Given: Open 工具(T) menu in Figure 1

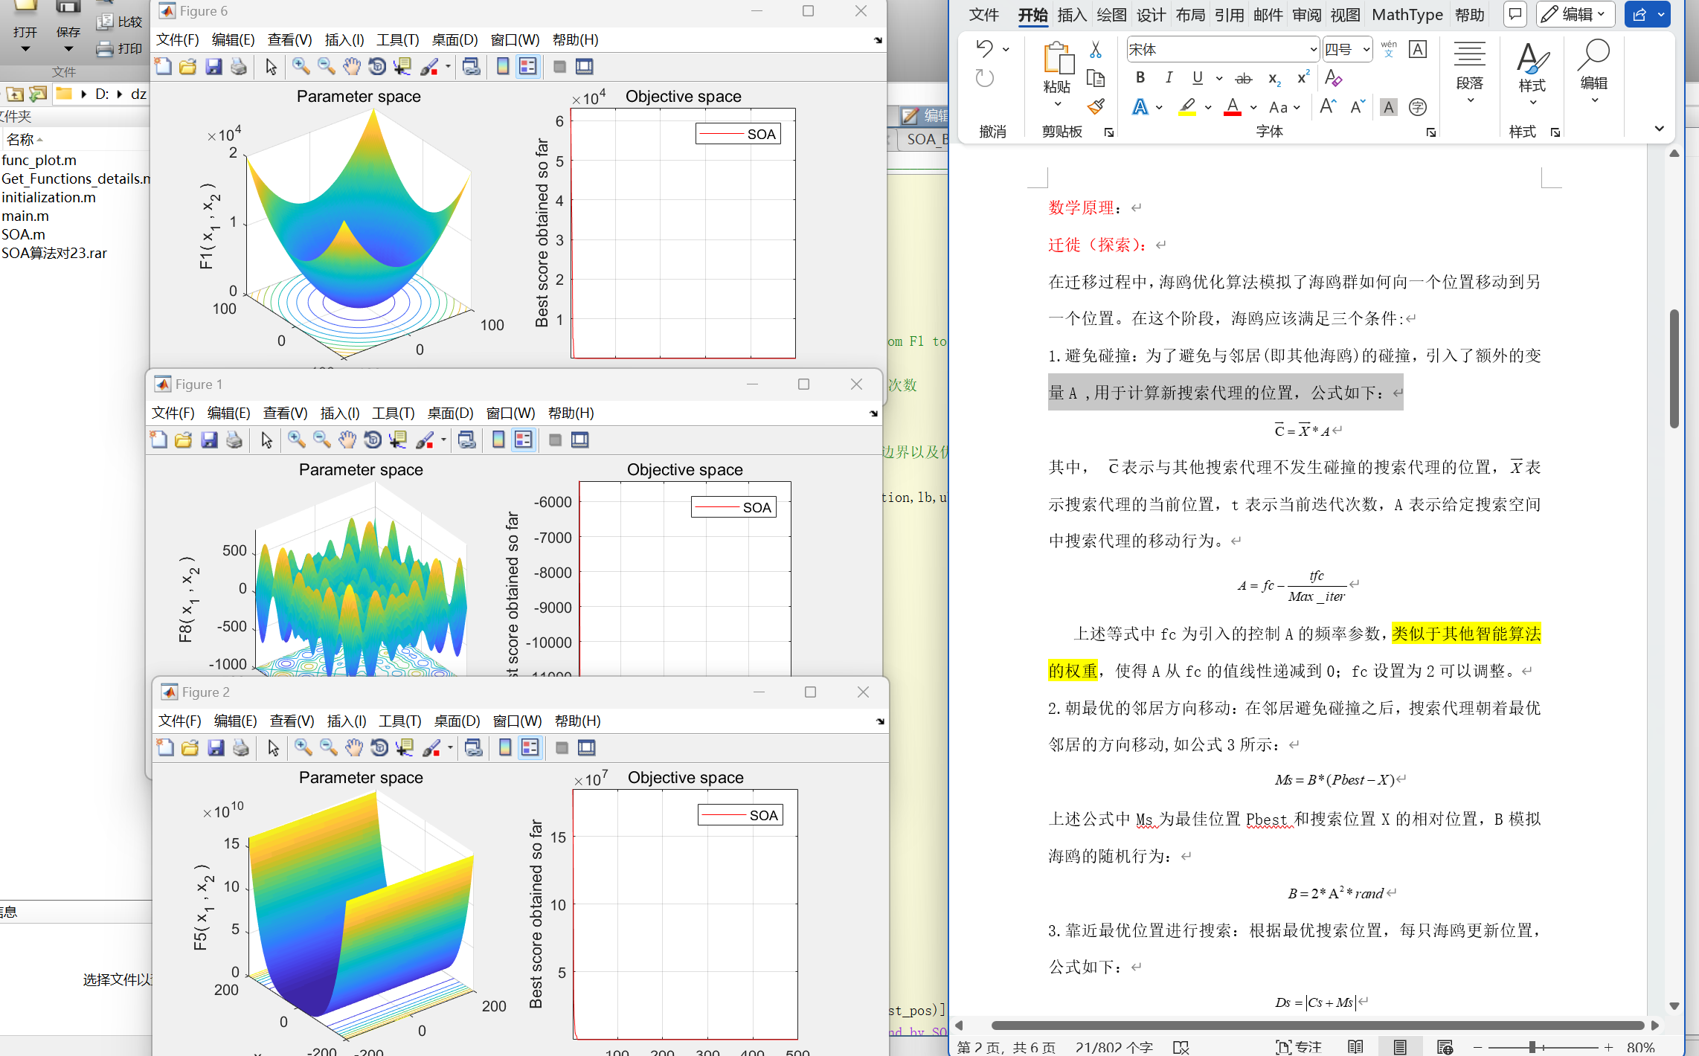Looking at the screenshot, I should click(393, 413).
